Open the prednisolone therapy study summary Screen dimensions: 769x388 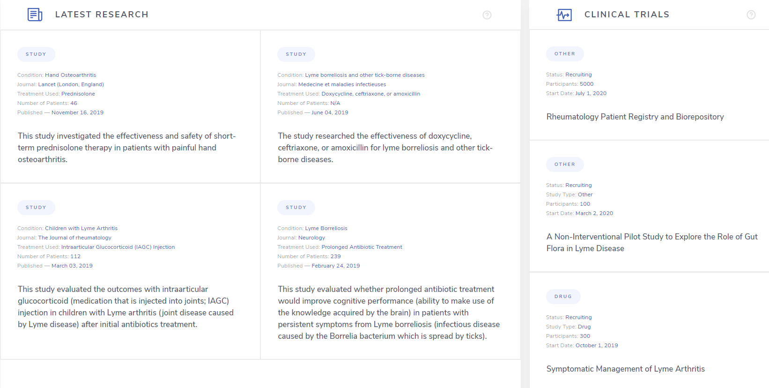tap(126, 148)
